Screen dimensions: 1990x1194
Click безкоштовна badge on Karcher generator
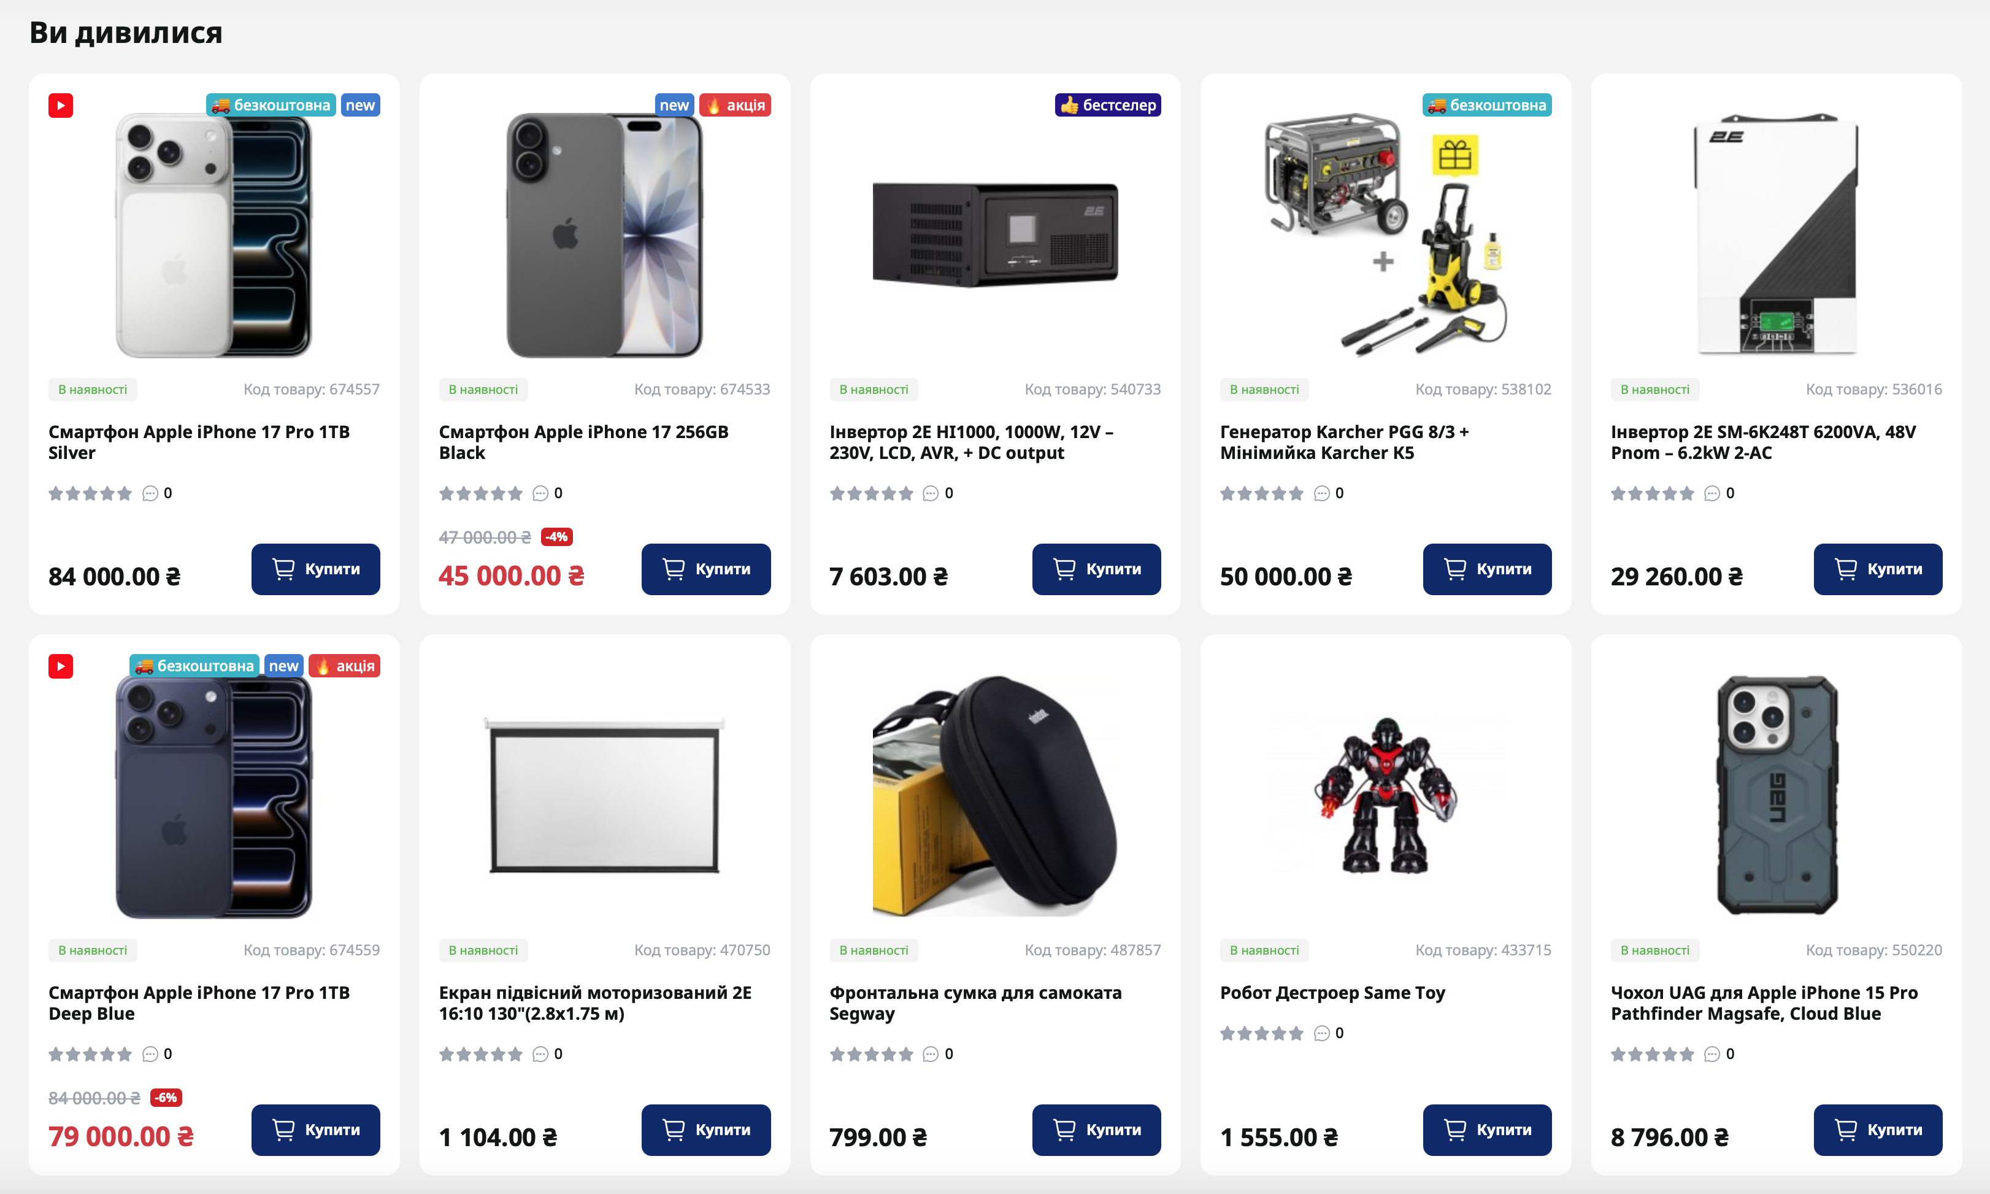click(1486, 106)
